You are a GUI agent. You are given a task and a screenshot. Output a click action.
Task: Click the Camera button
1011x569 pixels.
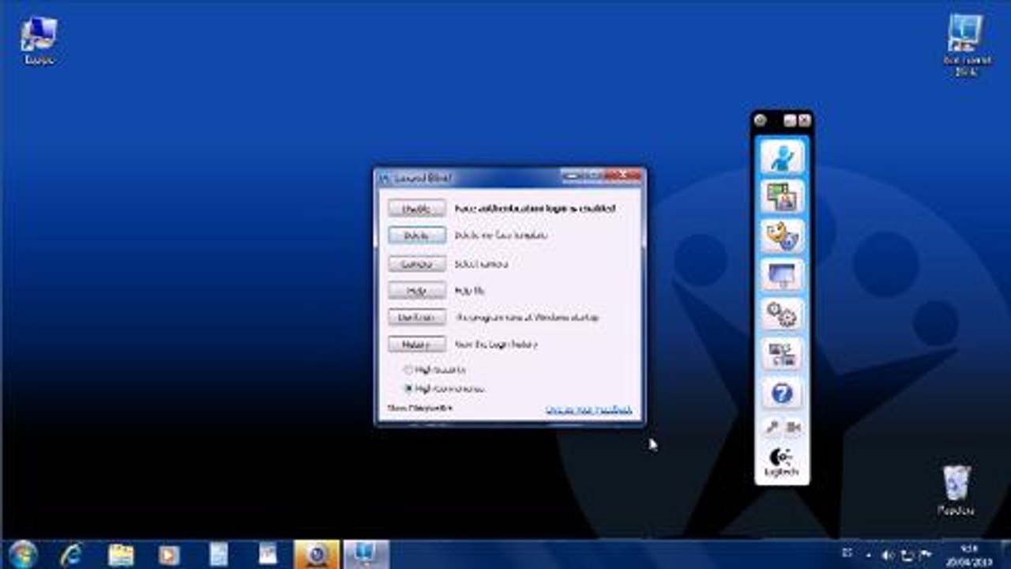click(x=416, y=264)
